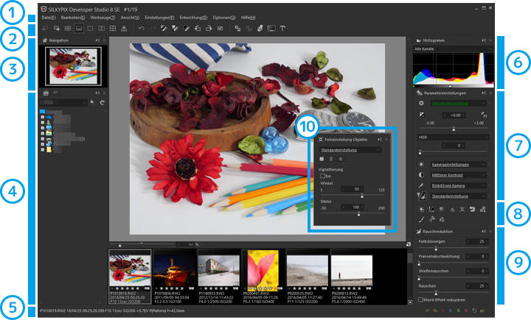Click Standardeinstellung in Feineinstellung Objektiv panel

tap(339, 149)
